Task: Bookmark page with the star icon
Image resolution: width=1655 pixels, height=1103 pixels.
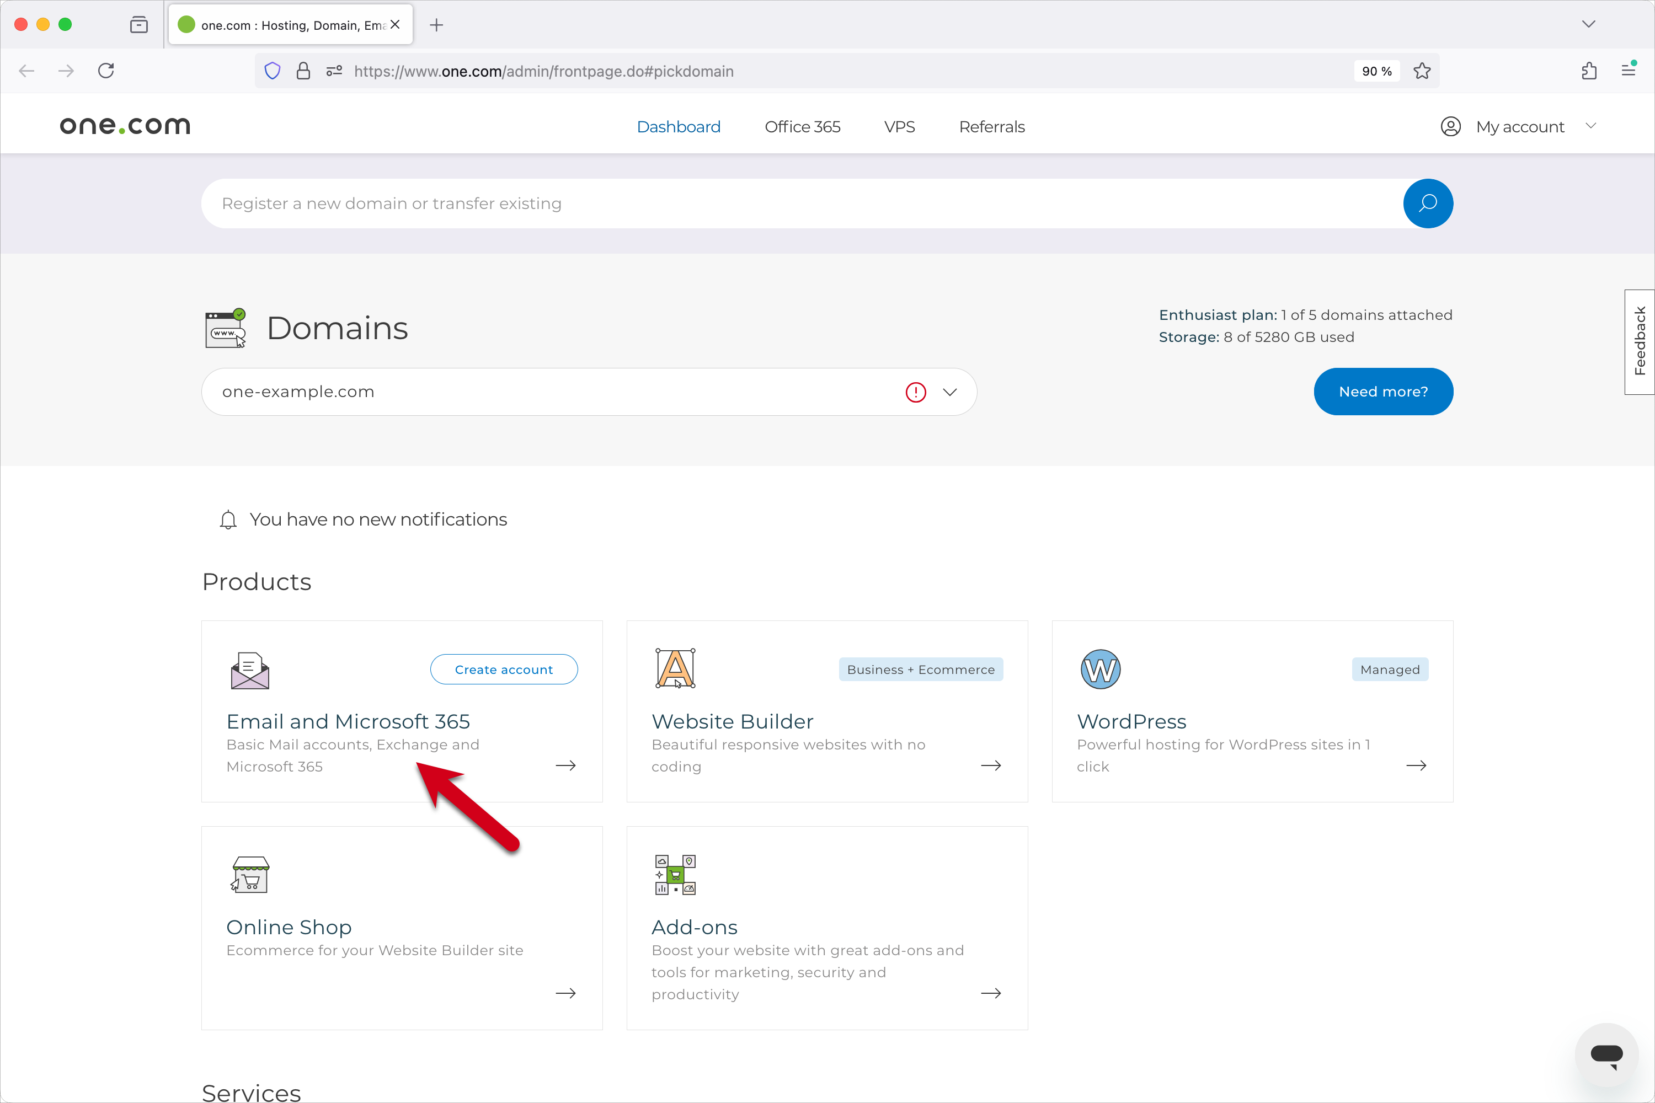Action: (x=1422, y=71)
